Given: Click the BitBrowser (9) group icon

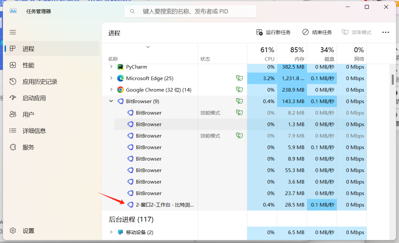Looking at the screenshot, I should pos(120,101).
